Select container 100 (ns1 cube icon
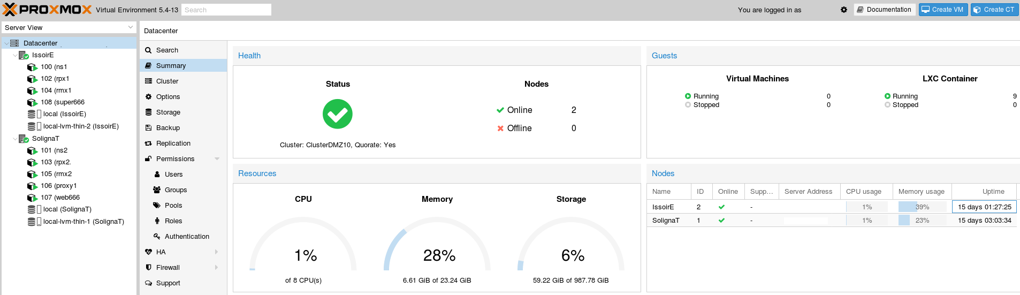Viewport: 1020px width, 295px height. pyautogui.click(x=32, y=67)
